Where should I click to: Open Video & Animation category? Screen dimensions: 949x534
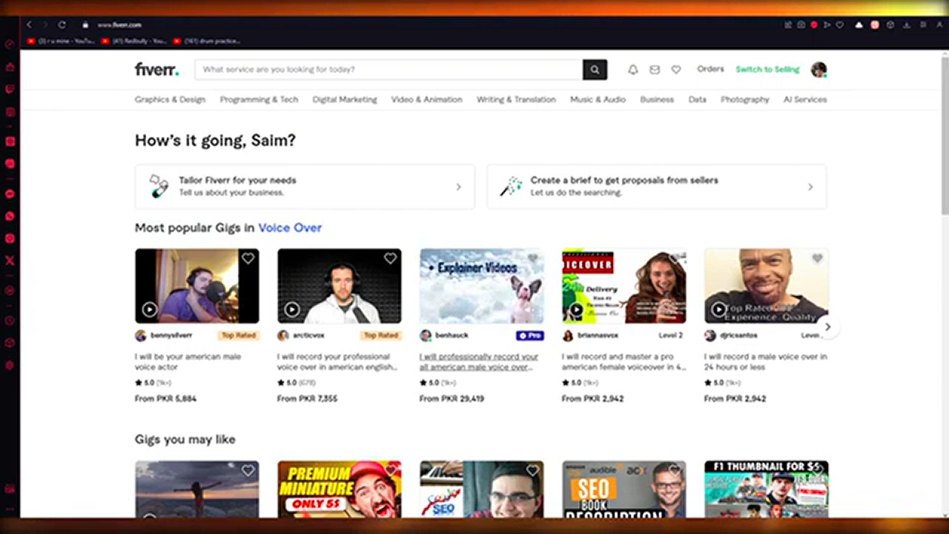click(427, 99)
